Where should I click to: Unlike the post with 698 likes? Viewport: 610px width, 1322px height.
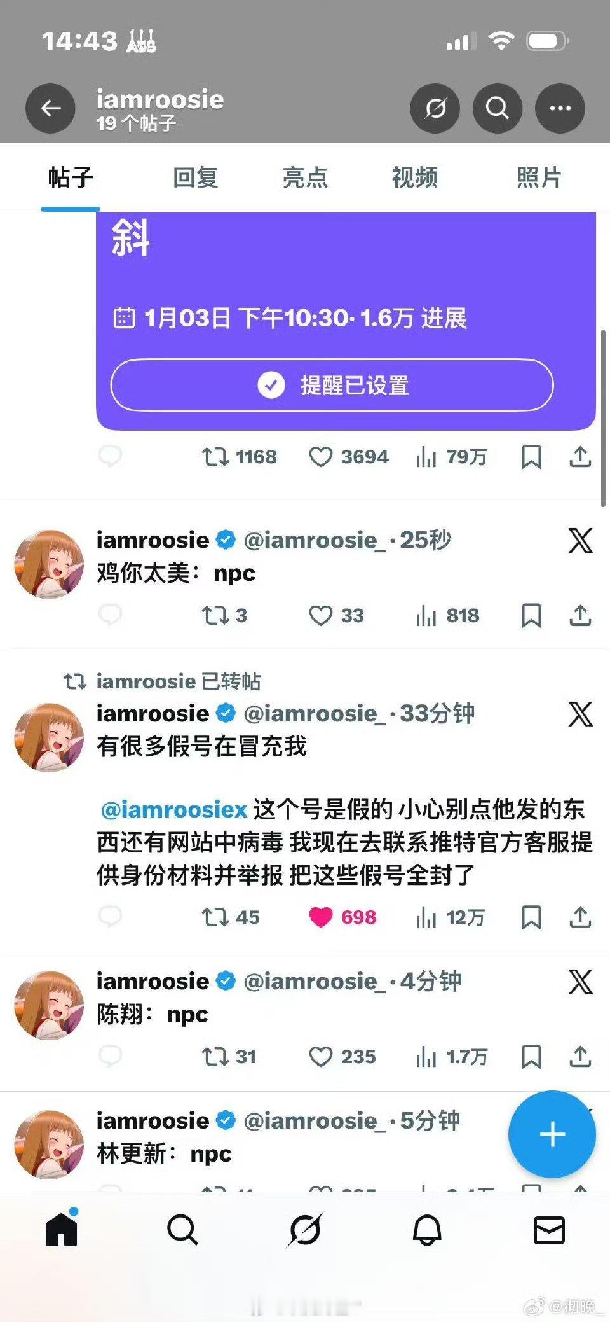point(320,917)
